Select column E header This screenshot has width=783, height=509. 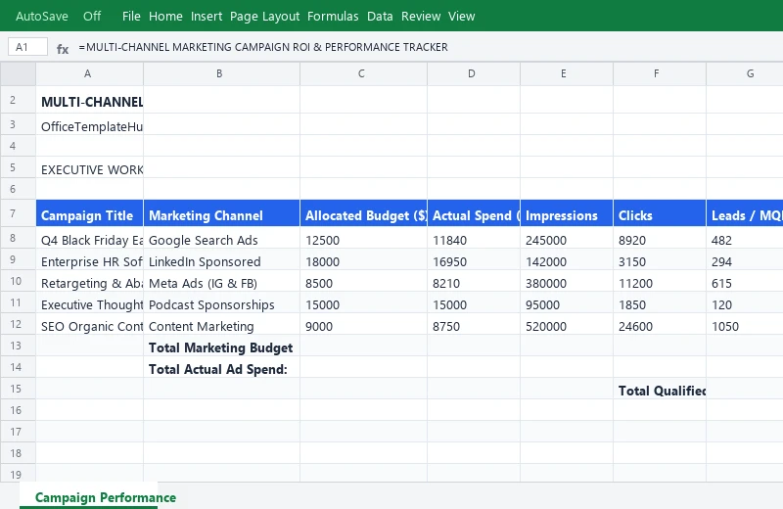click(567, 74)
